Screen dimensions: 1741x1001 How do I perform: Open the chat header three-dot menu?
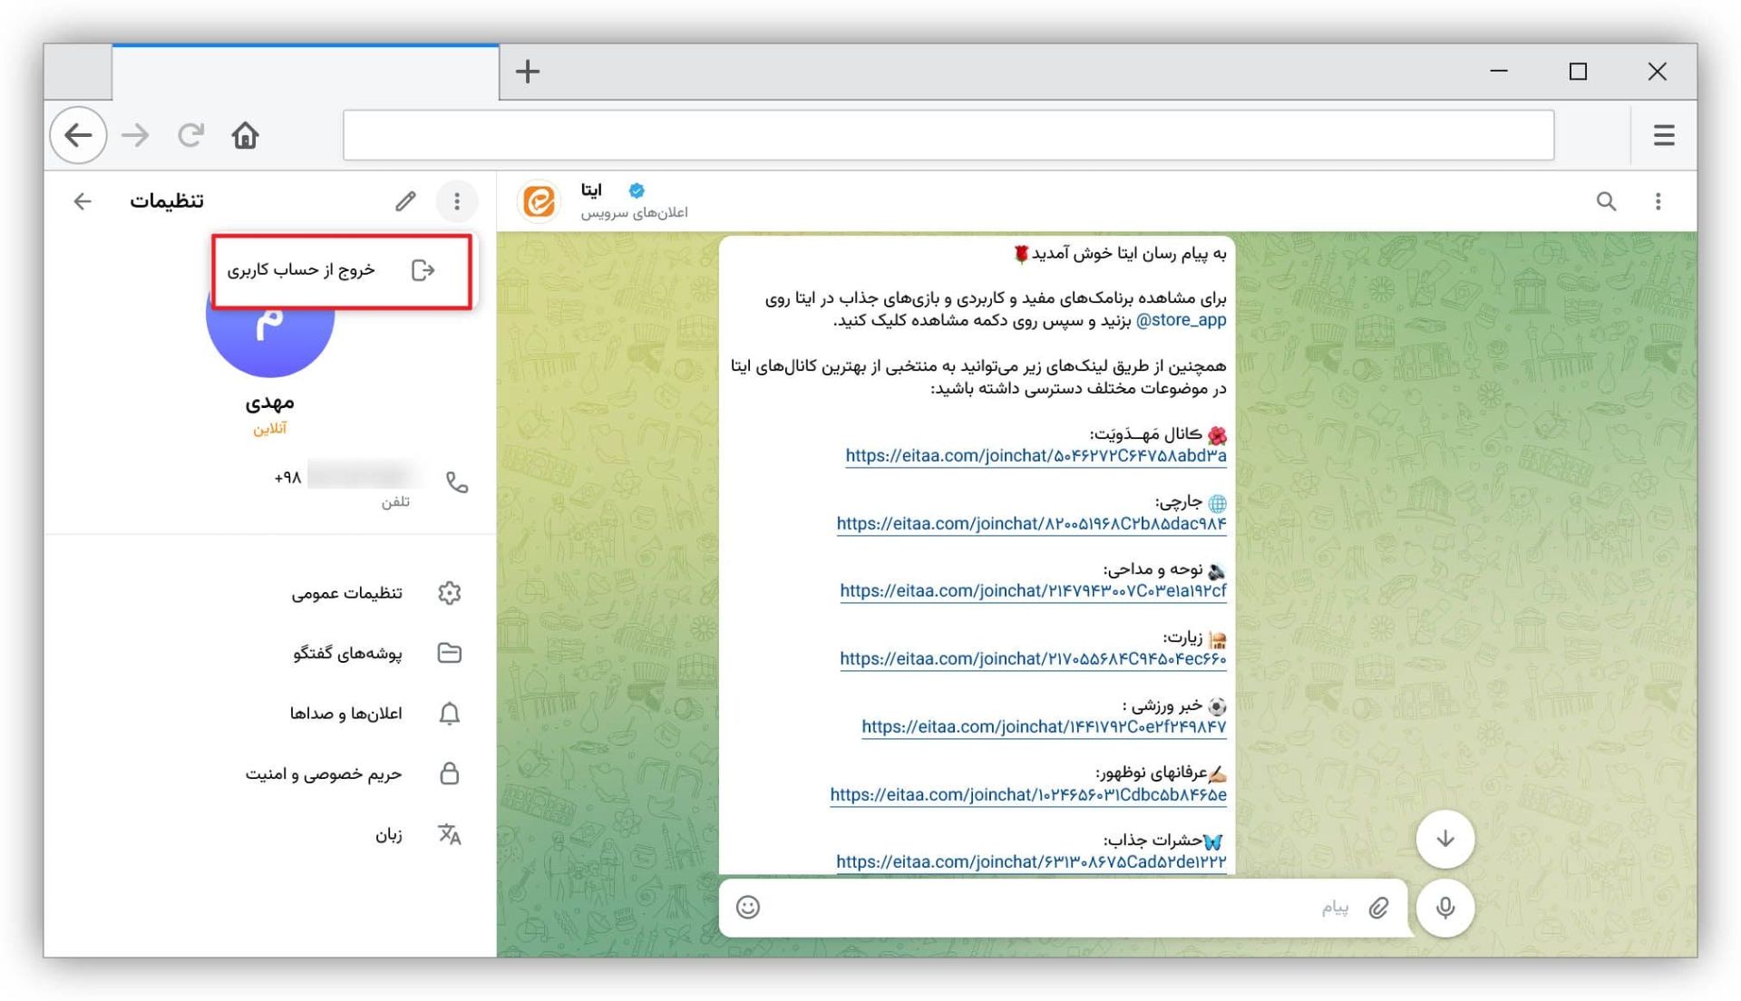[x=1658, y=201]
